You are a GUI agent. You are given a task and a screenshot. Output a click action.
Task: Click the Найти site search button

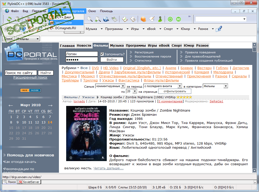[46, 73]
